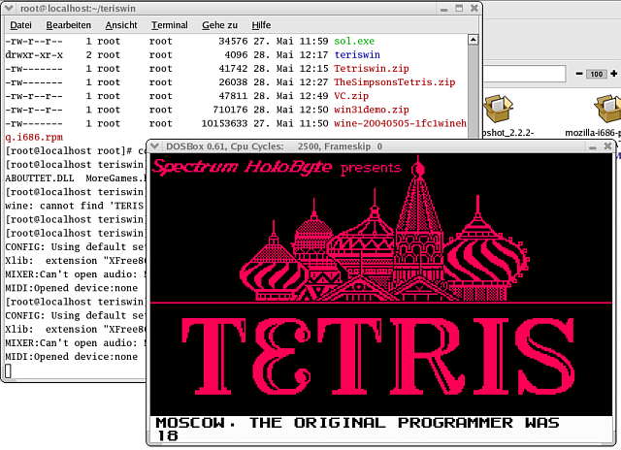Click the 100 zoom level button
The image size is (621, 450).
click(597, 74)
